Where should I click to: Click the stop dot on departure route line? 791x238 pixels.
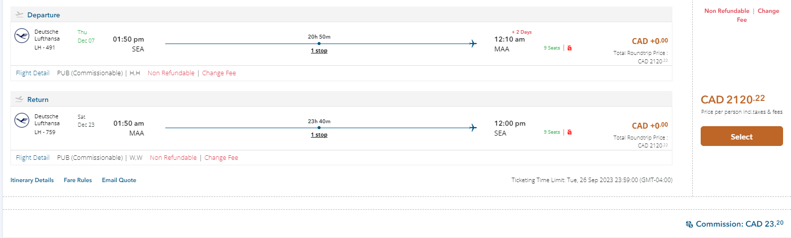tap(319, 44)
